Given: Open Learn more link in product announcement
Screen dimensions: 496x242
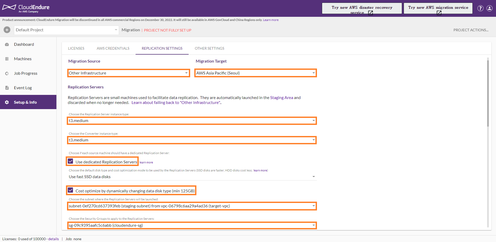Looking at the screenshot, I should 271,20.
